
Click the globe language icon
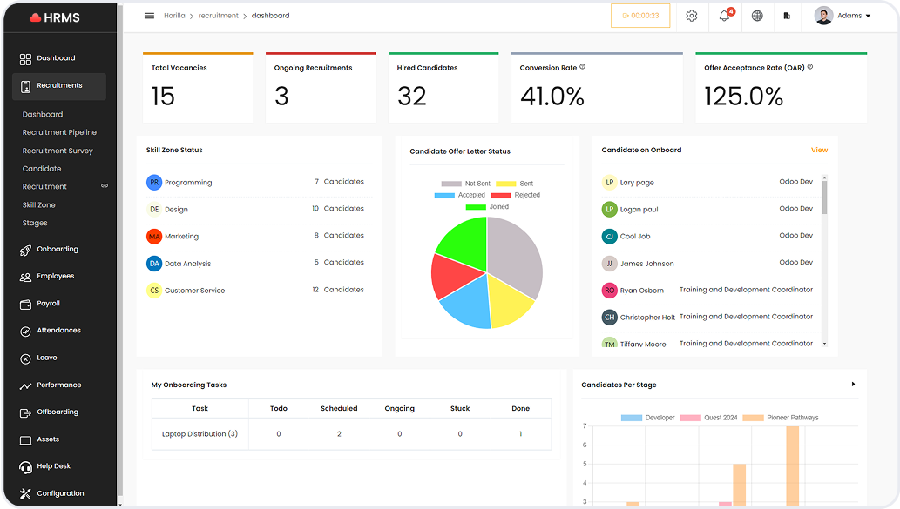pyautogui.click(x=757, y=16)
